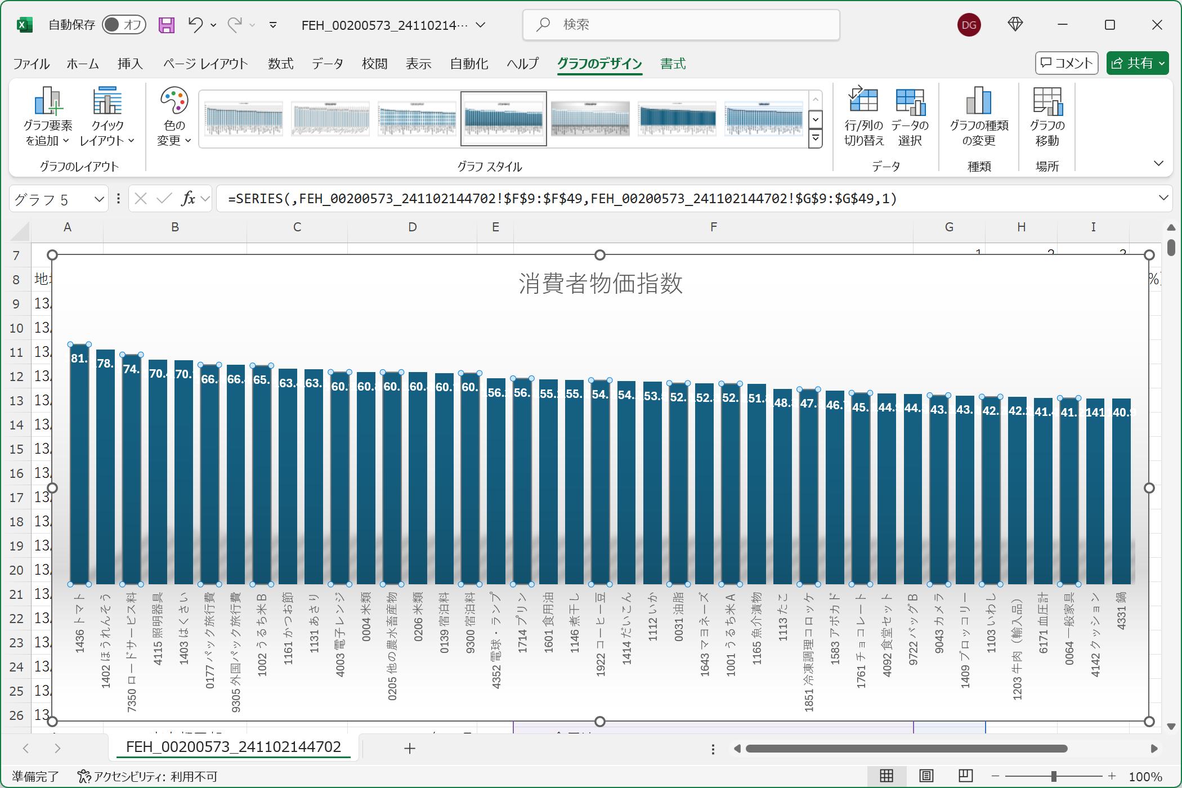1182x788 pixels.
Task: Click グラフの移動 button
Action: (1047, 117)
